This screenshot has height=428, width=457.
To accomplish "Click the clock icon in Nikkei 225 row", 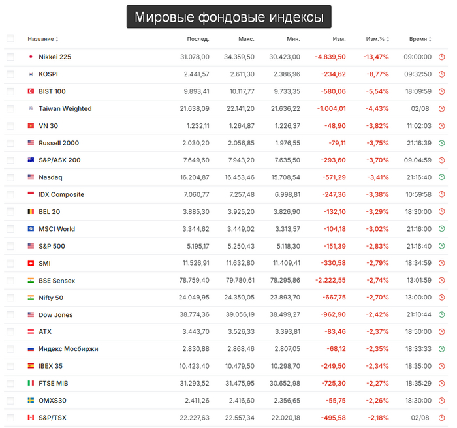I will [441, 57].
